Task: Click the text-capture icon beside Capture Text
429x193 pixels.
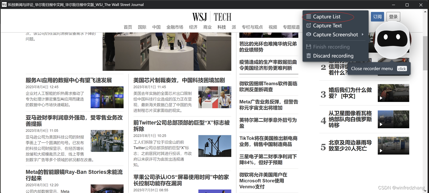Action: pyautogui.click(x=309, y=26)
